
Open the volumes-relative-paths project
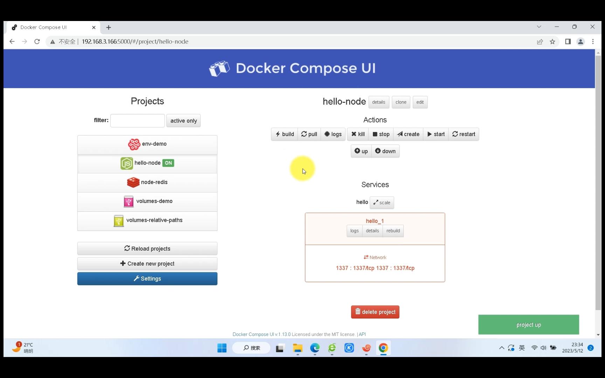tap(147, 221)
